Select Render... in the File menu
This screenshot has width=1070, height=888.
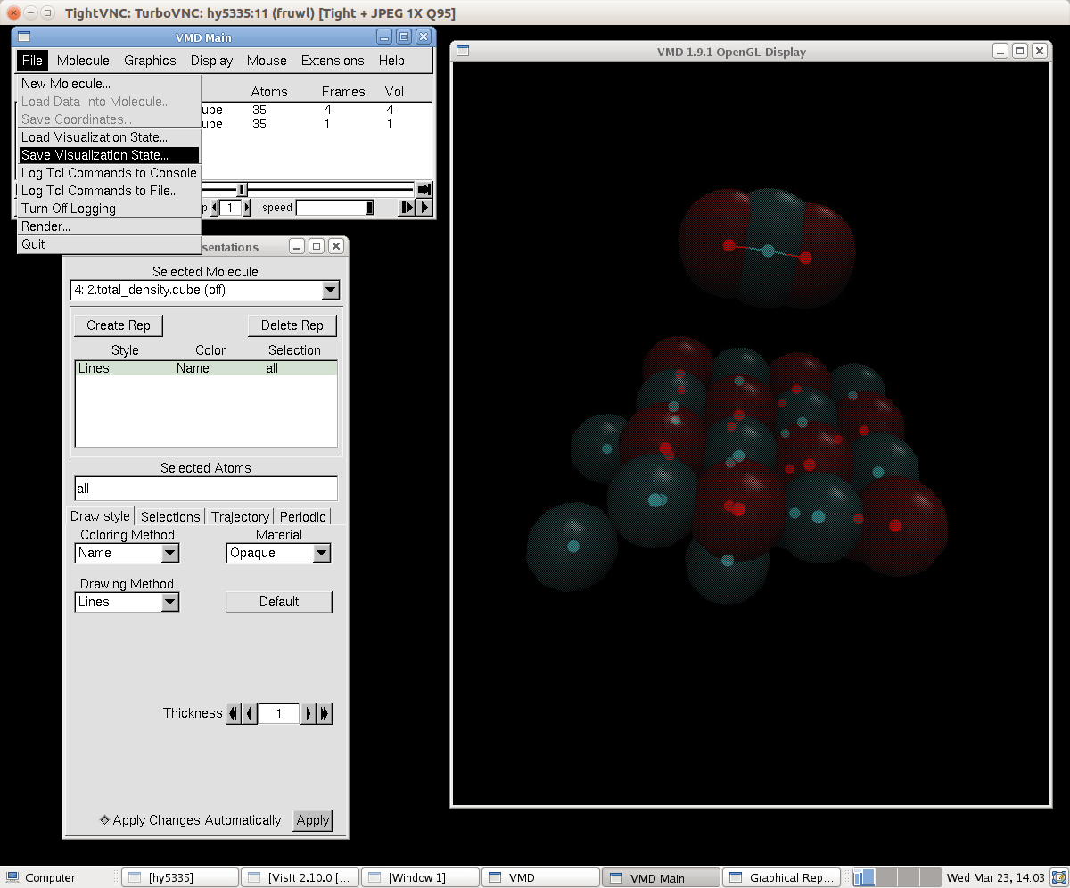45,226
